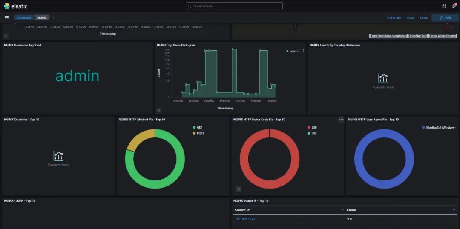
Task: Open Count column sort dropdown
Action: (454, 210)
